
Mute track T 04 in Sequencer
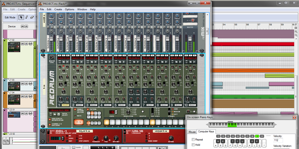pos(22,96)
